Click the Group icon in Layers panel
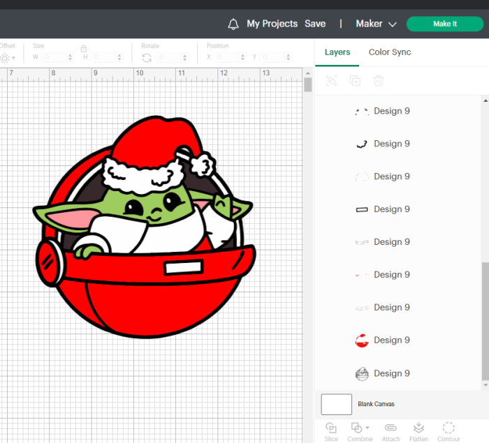Screen dimensions: 489x443 click(332, 81)
